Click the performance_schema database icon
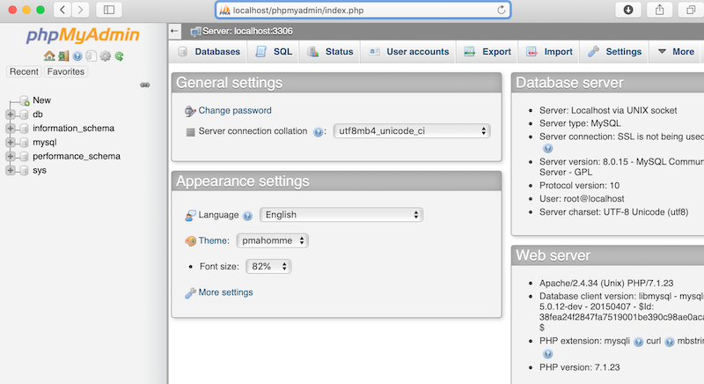704x384 pixels. tap(25, 156)
